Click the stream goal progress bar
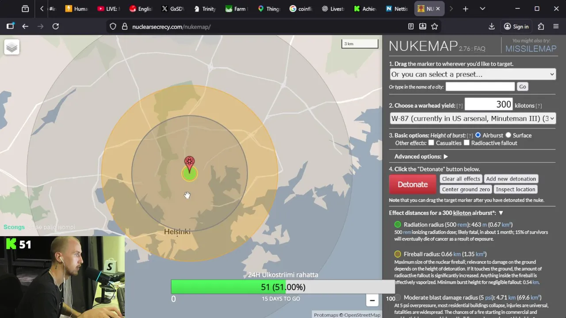The width and height of the screenshot is (566, 318). tap(283, 287)
